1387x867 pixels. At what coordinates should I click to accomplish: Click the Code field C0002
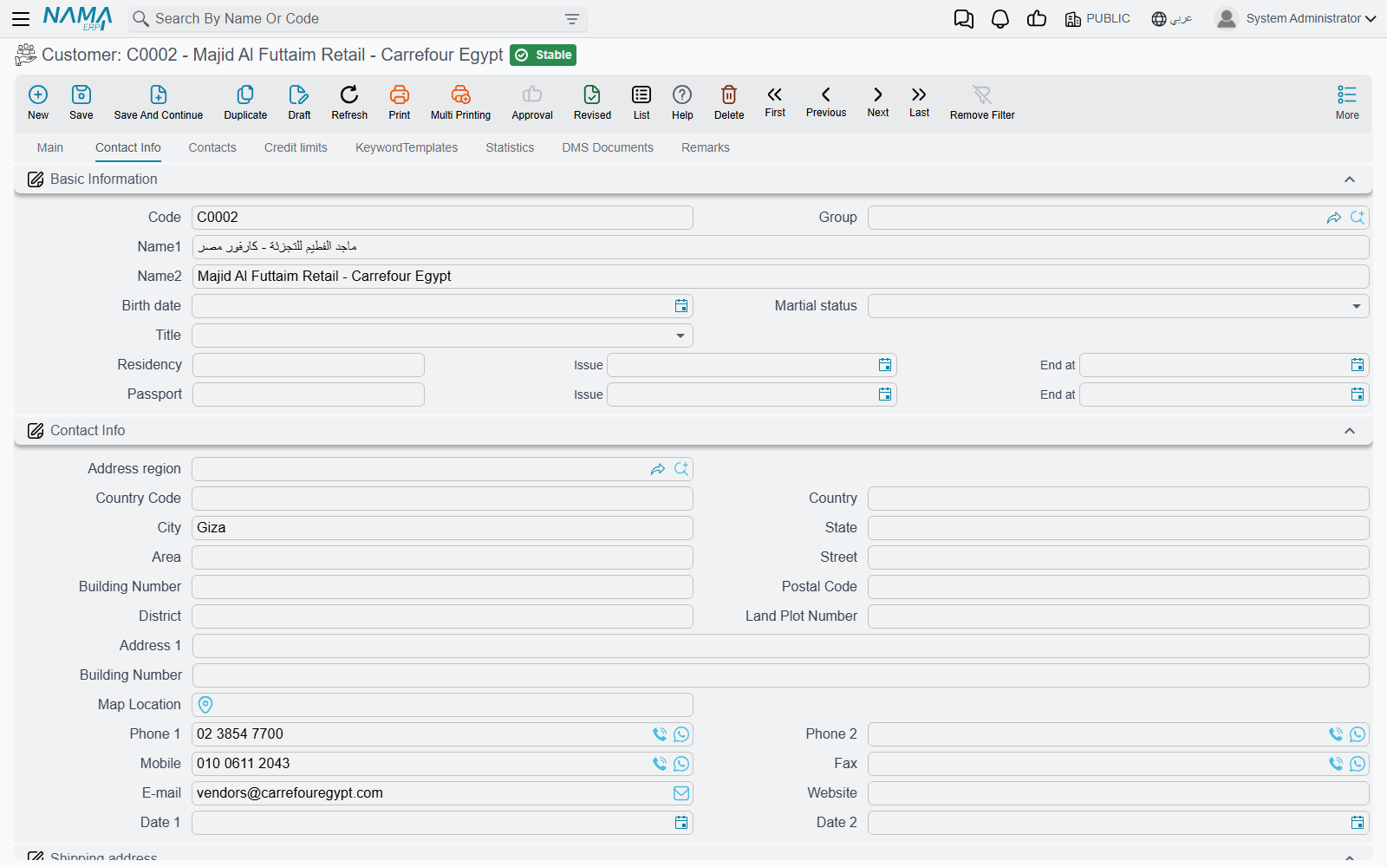pyautogui.click(x=442, y=218)
